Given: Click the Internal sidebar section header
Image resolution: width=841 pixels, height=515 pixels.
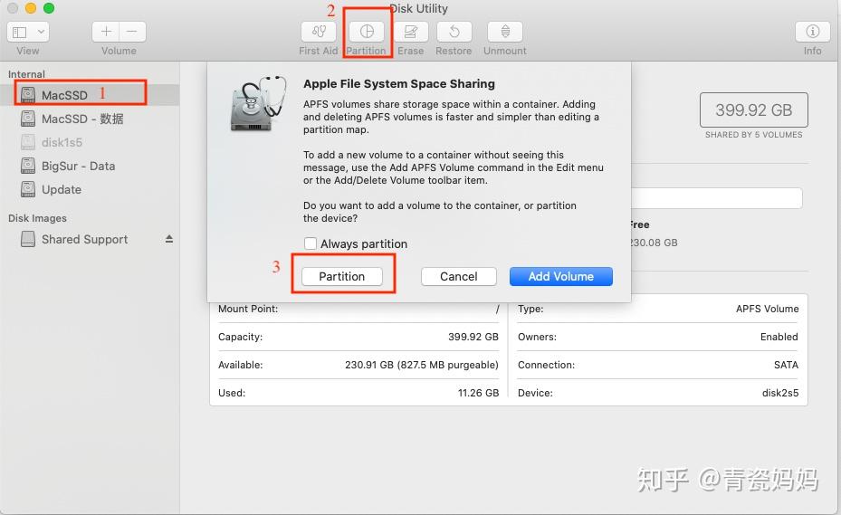Looking at the screenshot, I should point(26,74).
